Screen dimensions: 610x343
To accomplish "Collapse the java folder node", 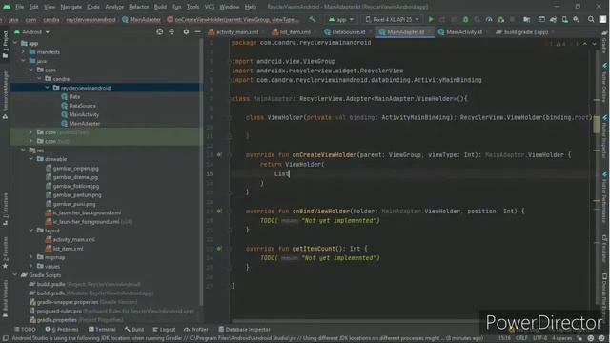I will (23, 61).
